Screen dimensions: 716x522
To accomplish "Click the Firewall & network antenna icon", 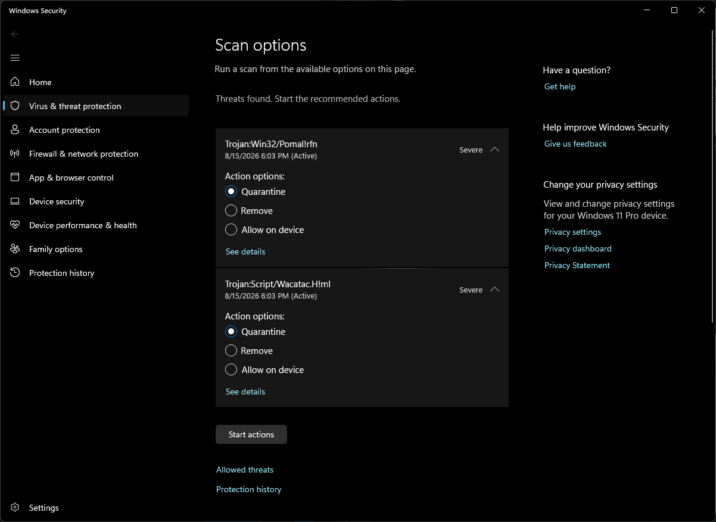I will (x=15, y=154).
